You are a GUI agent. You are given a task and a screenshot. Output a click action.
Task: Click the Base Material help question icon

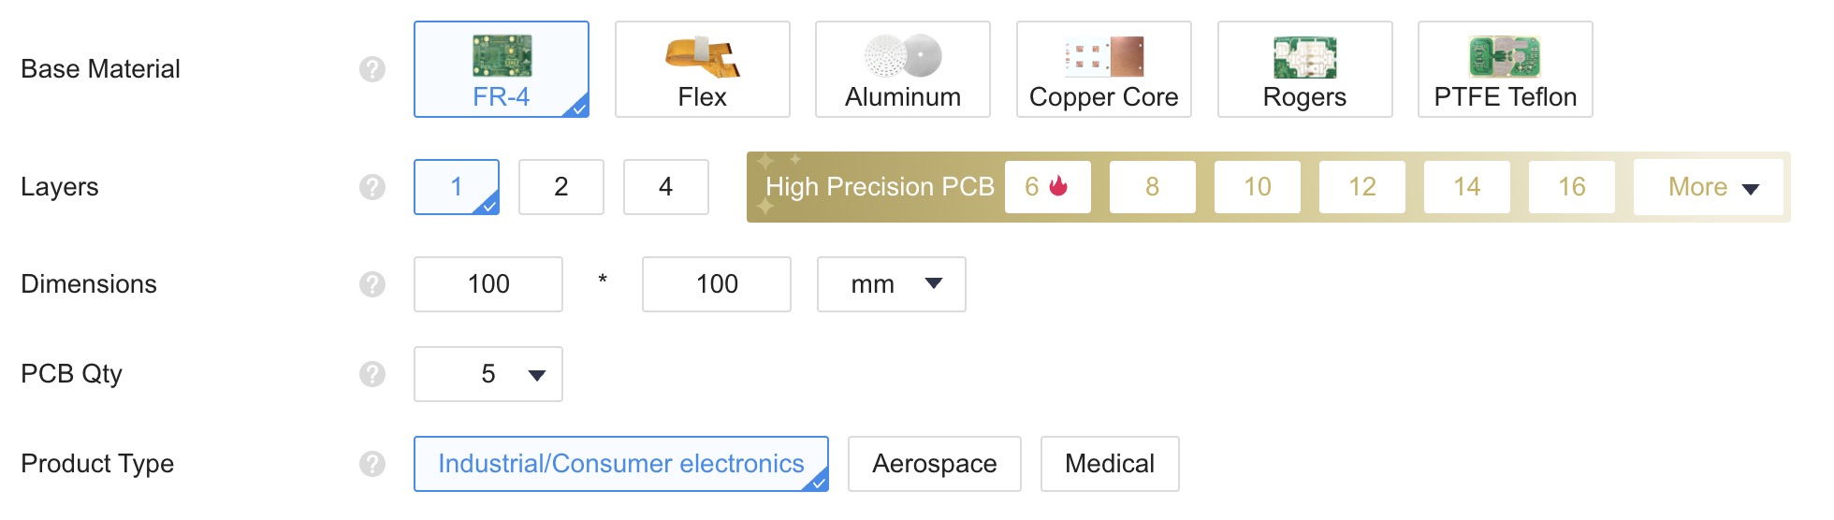[x=372, y=69]
